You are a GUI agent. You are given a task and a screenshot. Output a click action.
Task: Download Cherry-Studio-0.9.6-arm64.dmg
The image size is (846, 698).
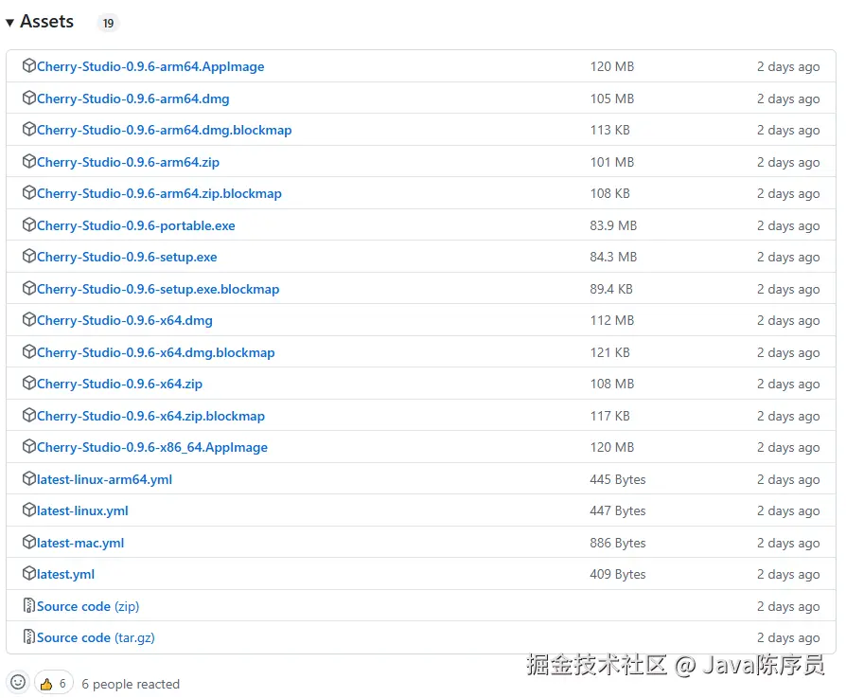[132, 98]
